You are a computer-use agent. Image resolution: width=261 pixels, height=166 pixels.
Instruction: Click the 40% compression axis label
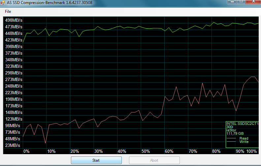pyautogui.click(x=122, y=152)
